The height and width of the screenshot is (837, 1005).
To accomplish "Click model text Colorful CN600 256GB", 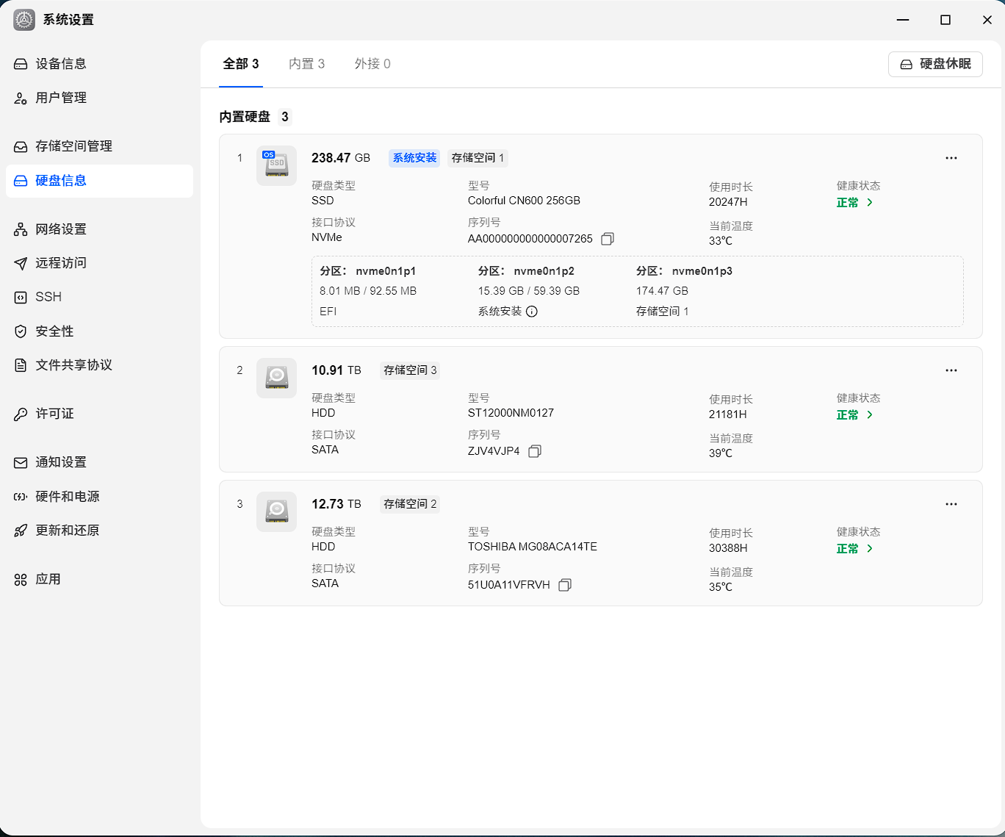I will [x=524, y=201].
